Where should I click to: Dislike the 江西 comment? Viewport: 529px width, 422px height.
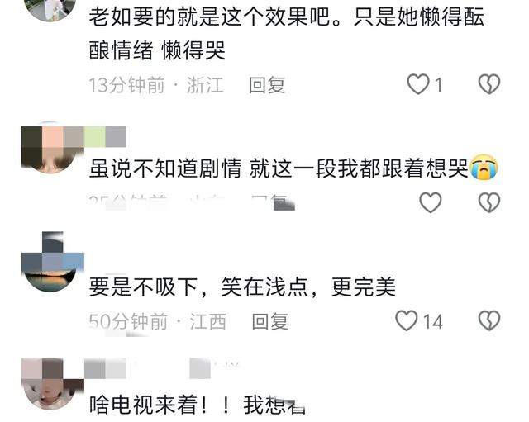point(489,320)
